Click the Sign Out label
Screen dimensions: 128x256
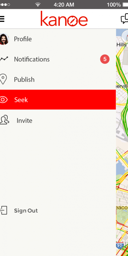coord(26,211)
